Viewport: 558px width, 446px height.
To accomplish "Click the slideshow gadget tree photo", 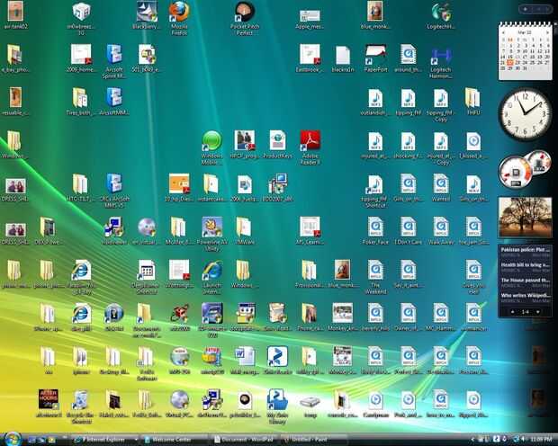I will point(526,218).
